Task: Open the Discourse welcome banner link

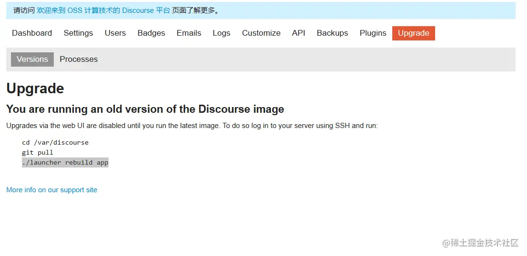Action: click(x=103, y=10)
